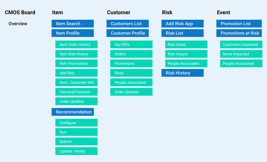Click the Recommendation section box
The width and height of the screenshot is (267, 162).
[x=72, y=112]
